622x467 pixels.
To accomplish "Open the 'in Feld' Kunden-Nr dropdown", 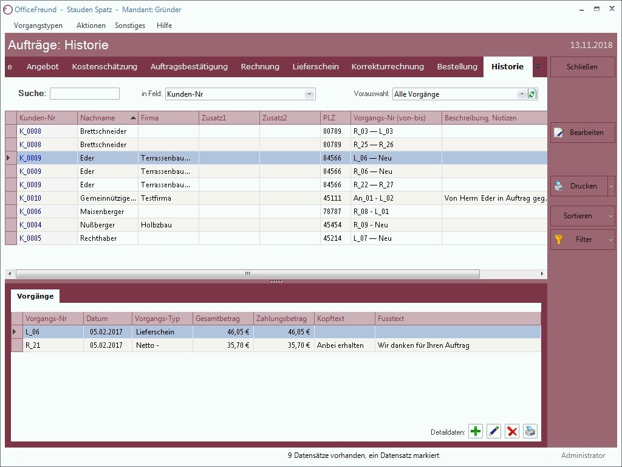I will (309, 94).
